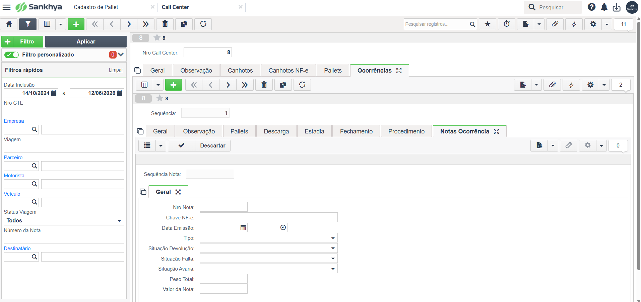Duplicate current Call Center record
This screenshot has height=302, width=641.
coord(184,24)
